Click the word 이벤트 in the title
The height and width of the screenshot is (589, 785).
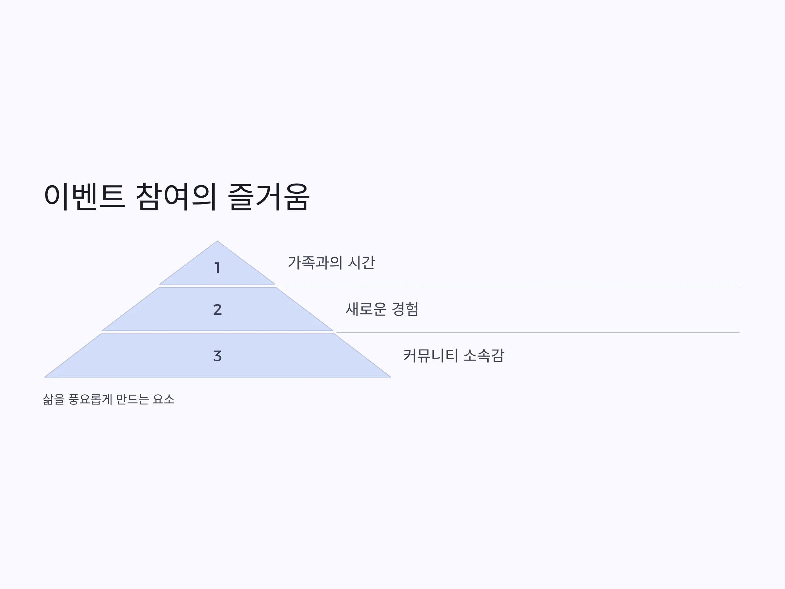point(84,197)
